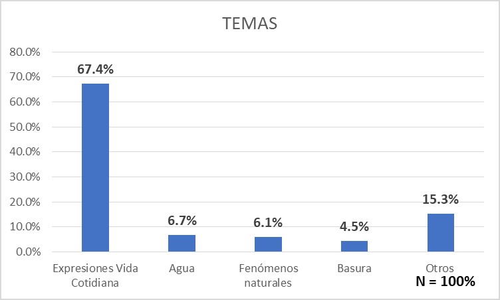Select the Fenómenos naturales category label
This screenshot has height=300, width=500.
[x=268, y=275]
